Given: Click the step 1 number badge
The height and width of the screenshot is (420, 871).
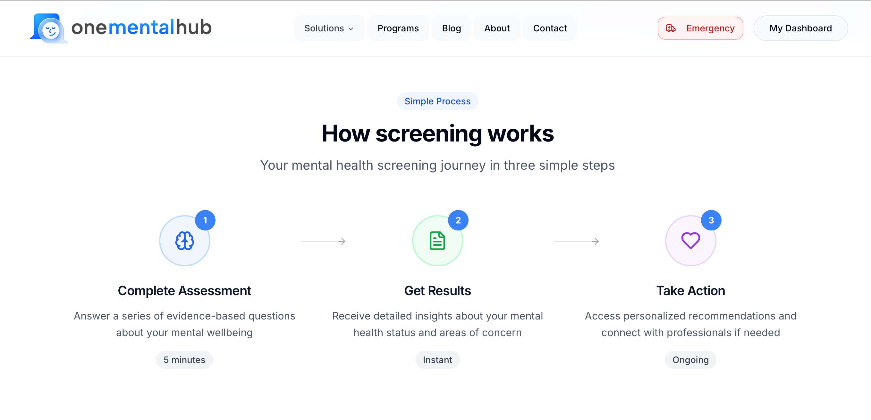Looking at the screenshot, I should click(x=205, y=220).
